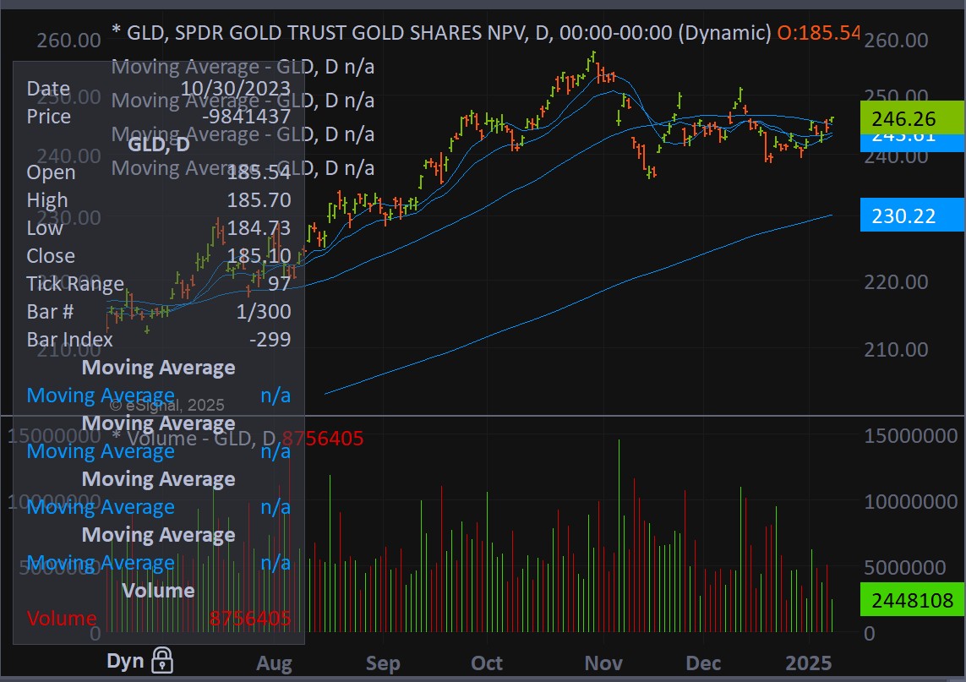Screen dimensions: 966x682
Task: Click the Bar Index value -299
Action: coord(270,340)
